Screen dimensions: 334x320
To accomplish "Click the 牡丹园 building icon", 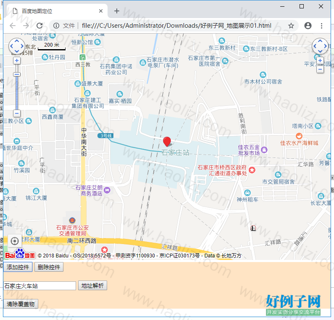I will pos(45,57).
